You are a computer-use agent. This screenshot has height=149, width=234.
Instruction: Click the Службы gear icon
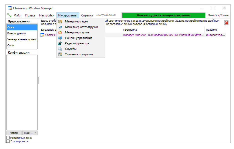(x=60, y=49)
